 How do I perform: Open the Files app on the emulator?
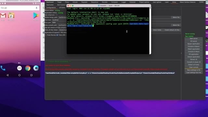pos(11,16)
